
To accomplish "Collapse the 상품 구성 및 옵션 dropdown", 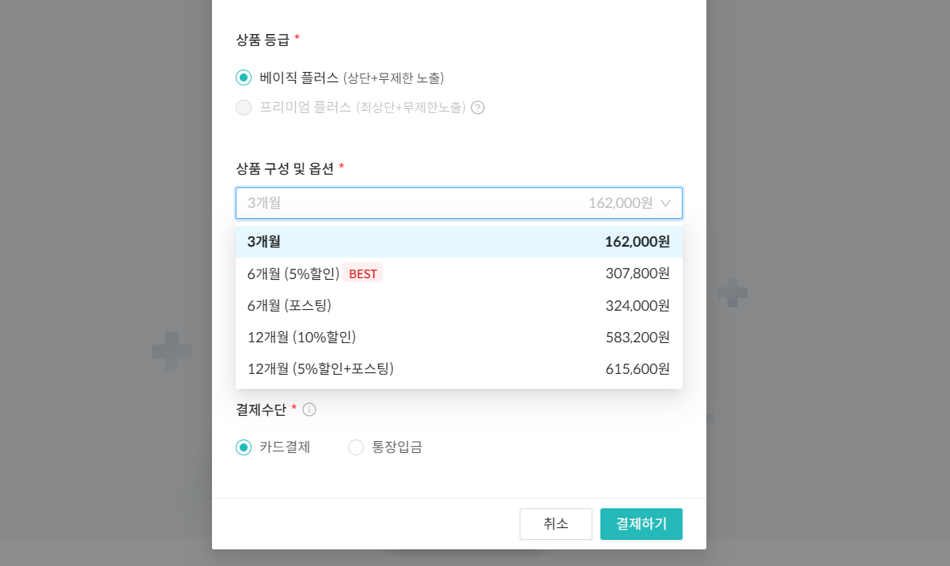I will pyautogui.click(x=459, y=203).
